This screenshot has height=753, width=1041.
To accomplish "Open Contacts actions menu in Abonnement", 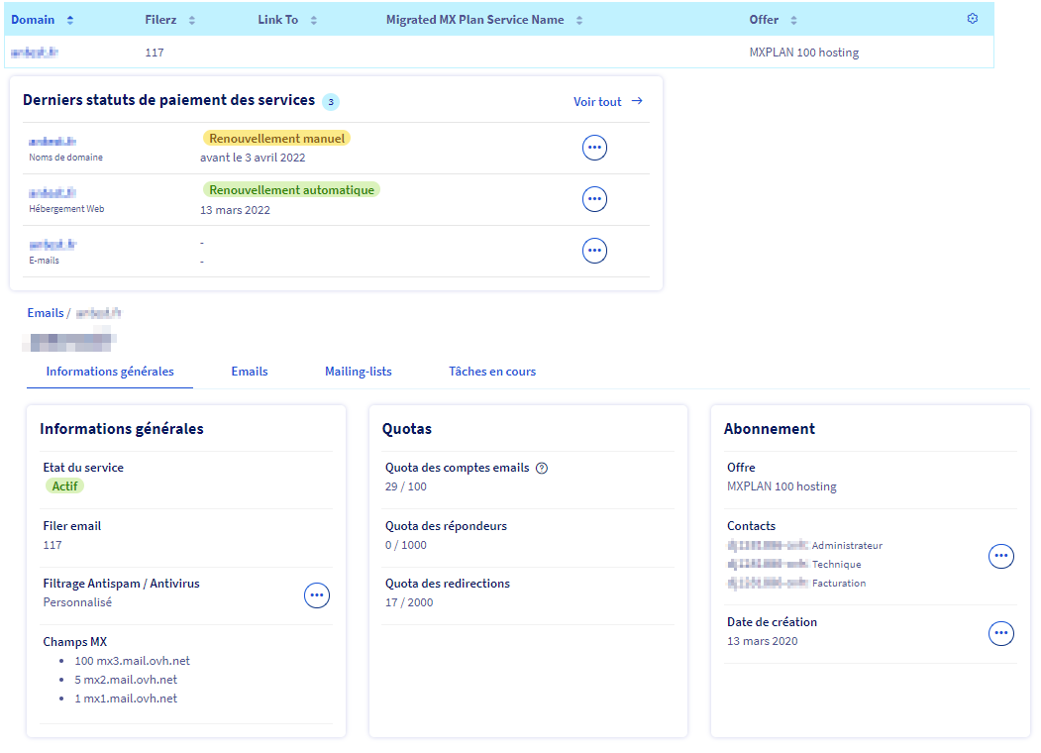I will [1001, 557].
